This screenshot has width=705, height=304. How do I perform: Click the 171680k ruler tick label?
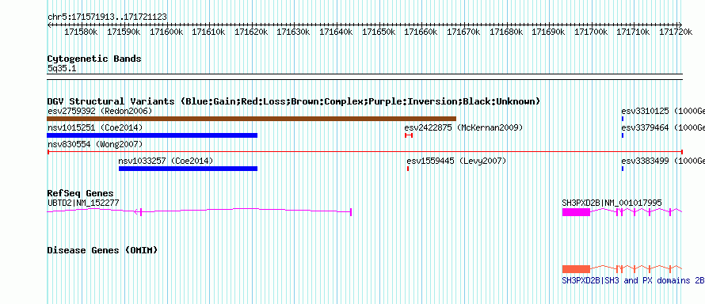tap(506, 32)
